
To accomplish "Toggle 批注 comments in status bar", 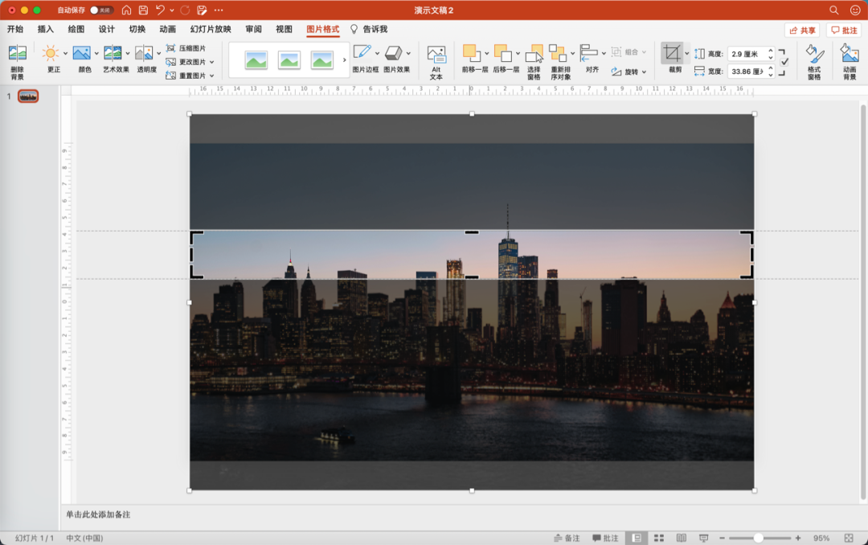I will point(605,538).
